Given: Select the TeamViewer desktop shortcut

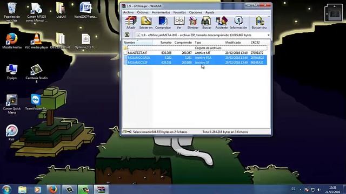Looking at the screenshot, I should [36, 102].
